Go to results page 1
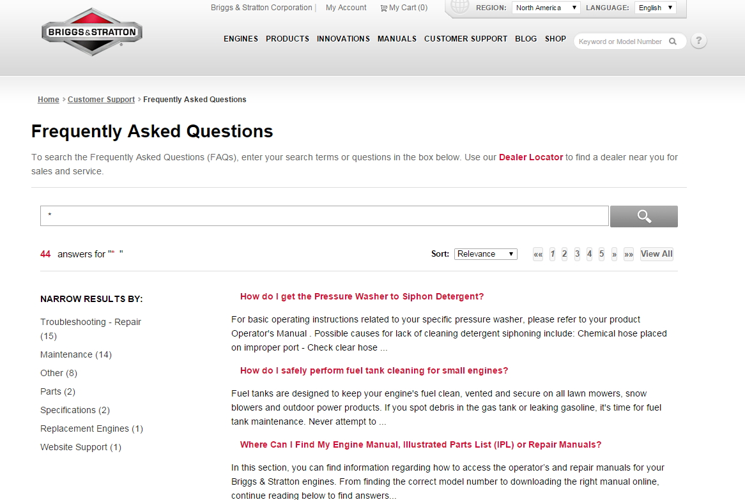The height and width of the screenshot is (500, 745). (x=553, y=254)
